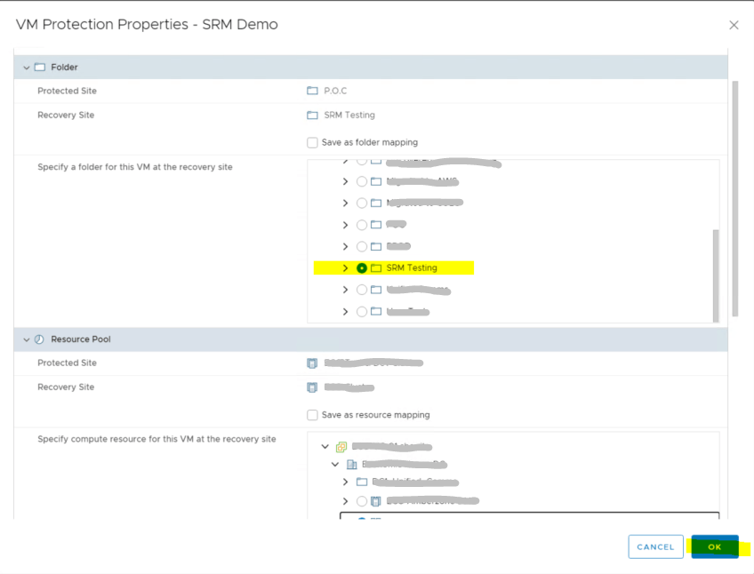This screenshot has height=574, width=754.
Task: Click the folder list's vertical scrollbar
Action: [716, 274]
